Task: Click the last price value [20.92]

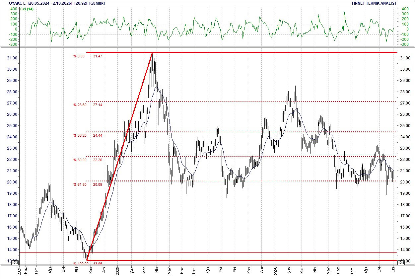Action: (x=81, y=3)
